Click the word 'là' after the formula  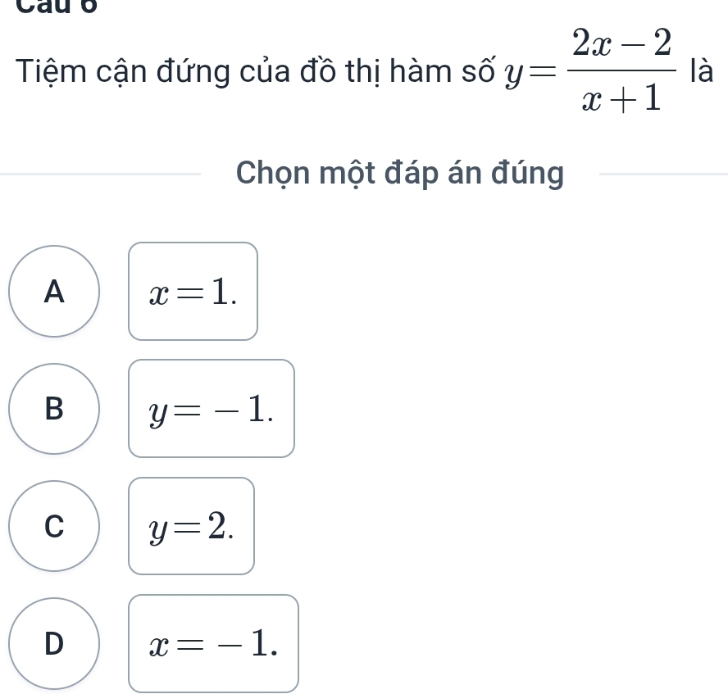(701, 75)
